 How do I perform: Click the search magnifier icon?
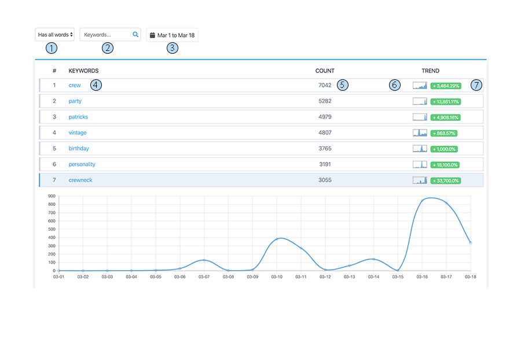(135, 34)
